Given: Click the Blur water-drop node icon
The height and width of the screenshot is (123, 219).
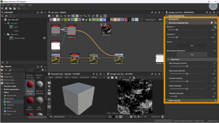Looking at the screenshot, I should tap(58, 19).
